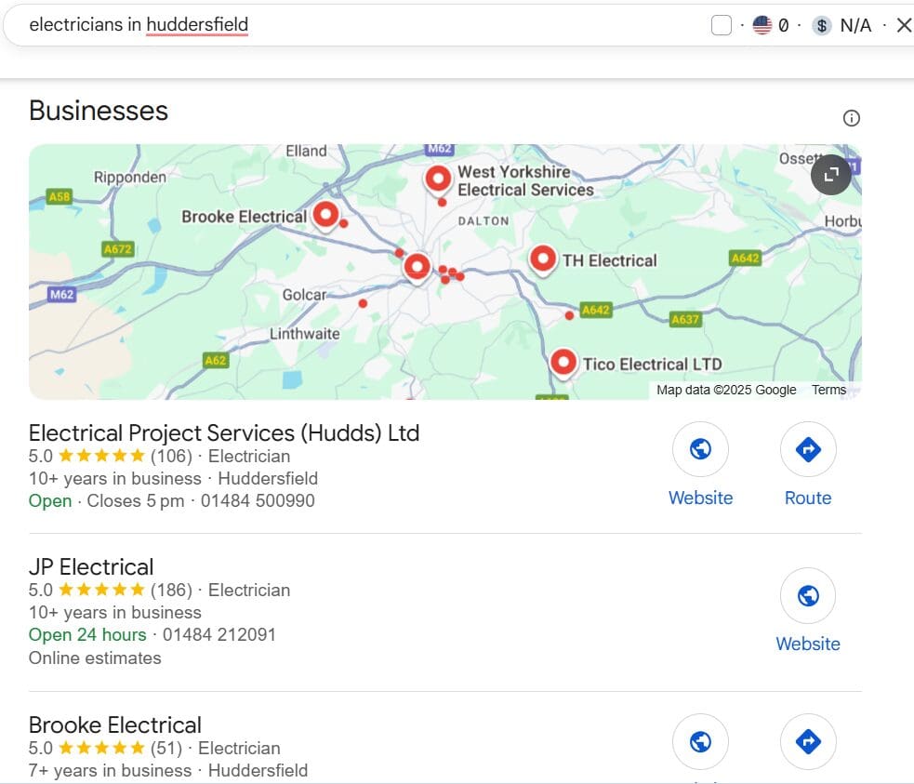
Task: Open Electrical Project Services (Hudds) Ltd listing
Action: 224,432
